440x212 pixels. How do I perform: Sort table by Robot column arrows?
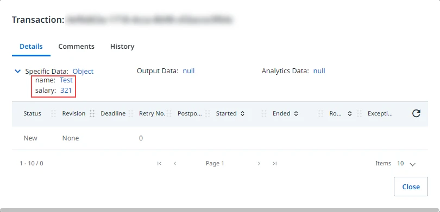(x=350, y=114)
